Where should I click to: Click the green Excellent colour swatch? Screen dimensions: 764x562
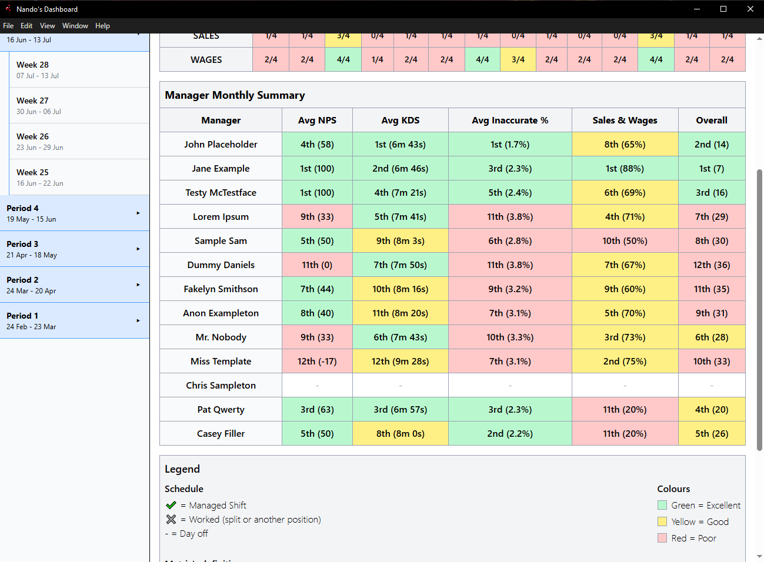pyautogui.click(x=662, y=505)
